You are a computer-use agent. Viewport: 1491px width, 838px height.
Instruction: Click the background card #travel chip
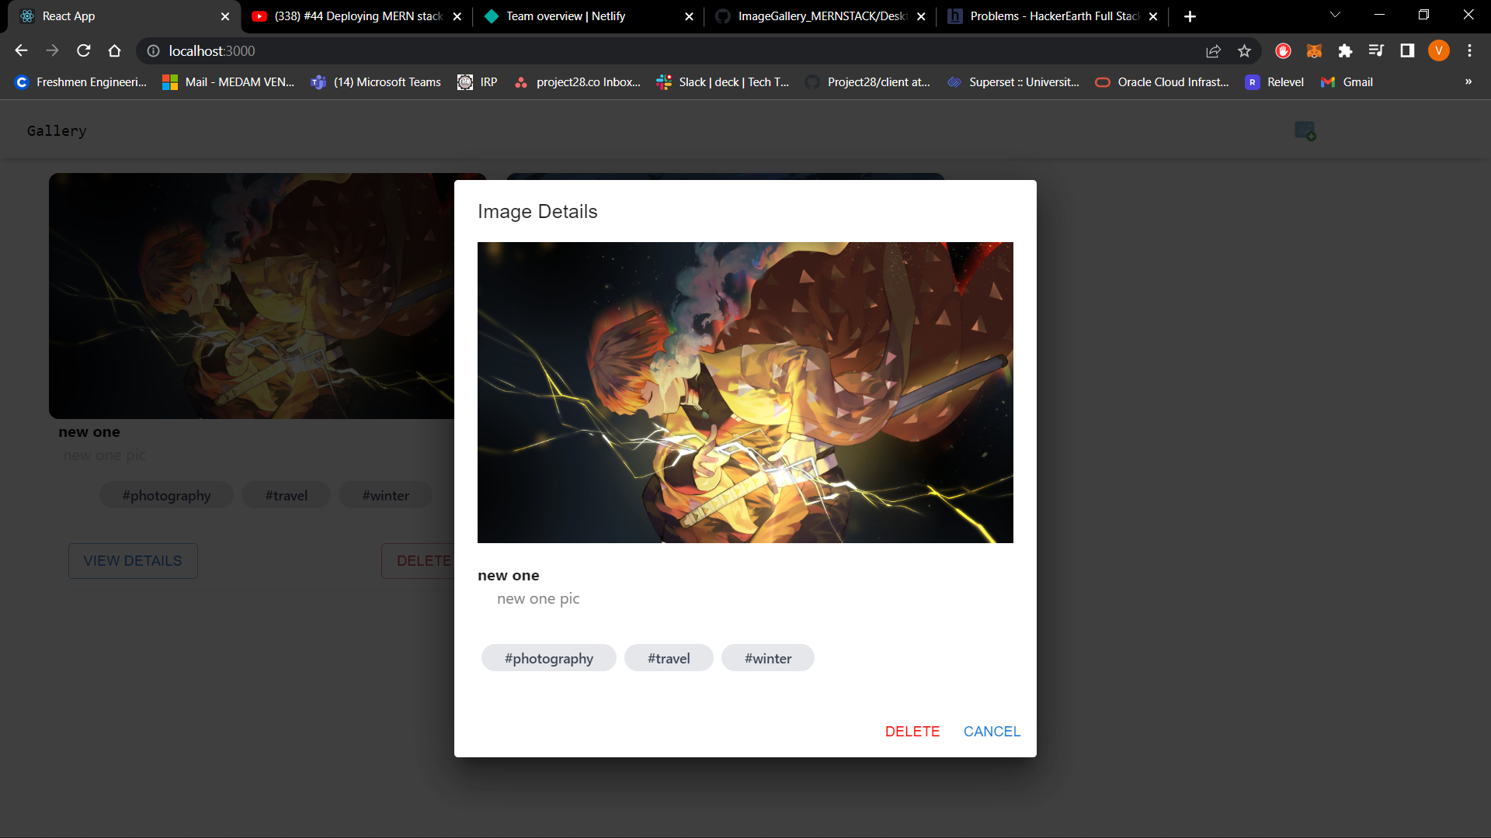287,495
